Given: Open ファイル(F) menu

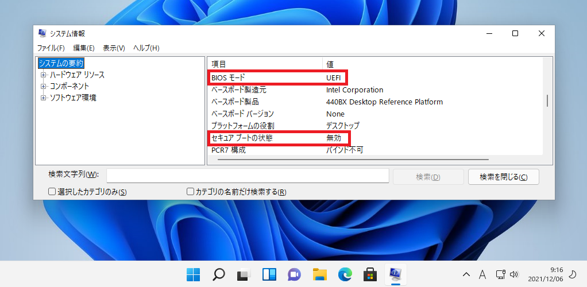Looking at the screenshot, I should 51,48.
